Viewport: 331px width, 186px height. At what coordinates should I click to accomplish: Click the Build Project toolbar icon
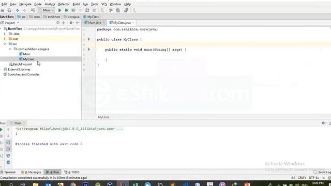coord(33,10)
